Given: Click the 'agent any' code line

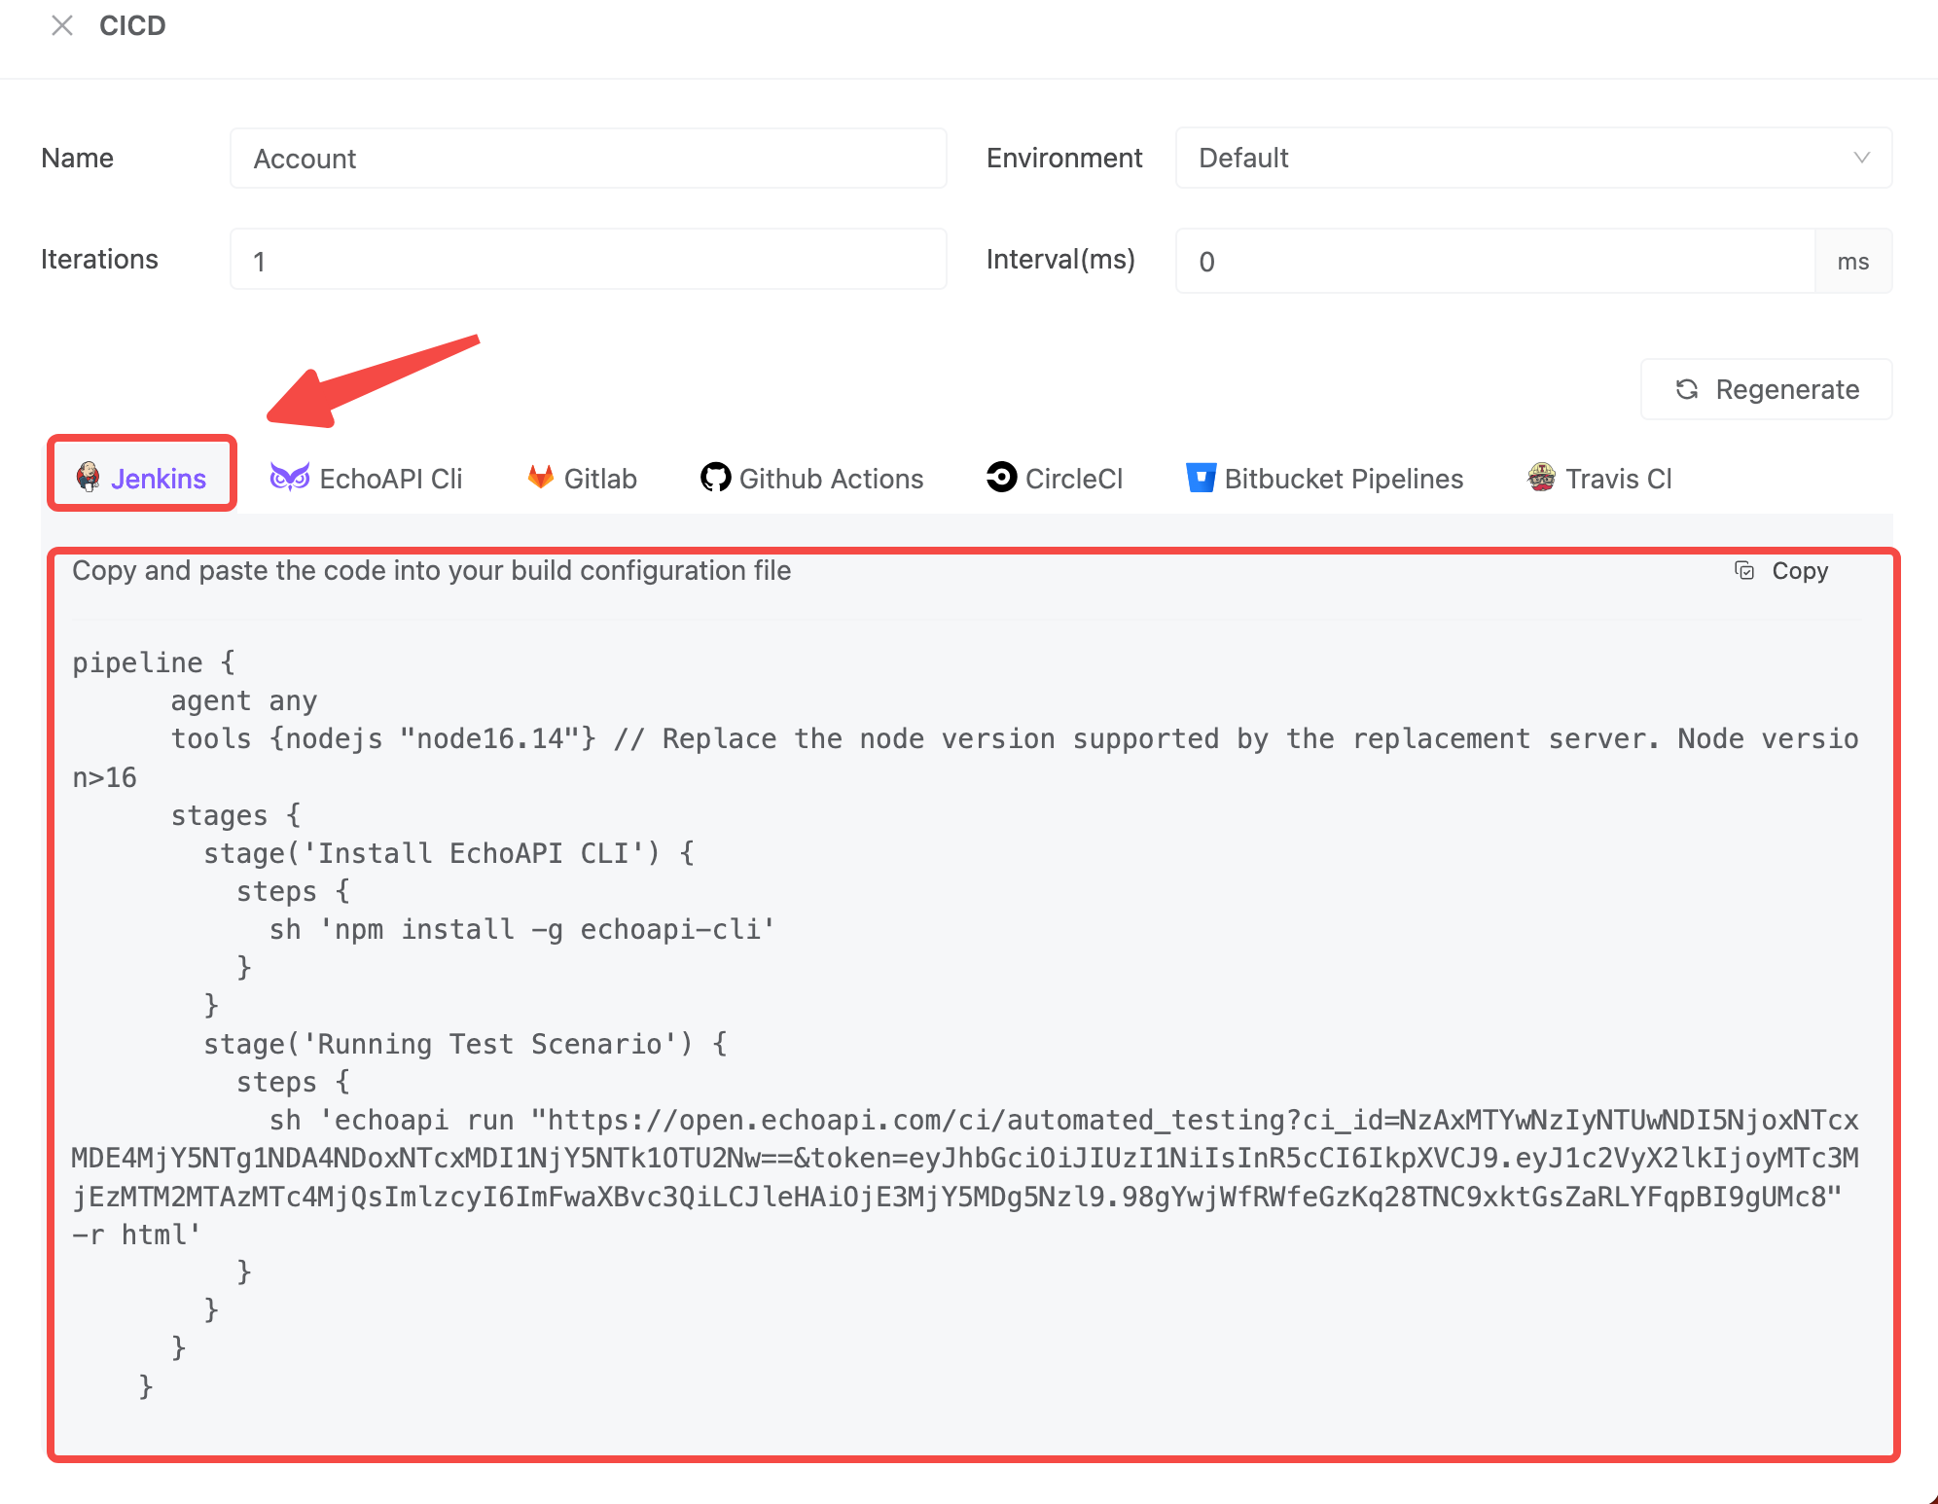Looking at the screenshot, I should click(244, 700).
